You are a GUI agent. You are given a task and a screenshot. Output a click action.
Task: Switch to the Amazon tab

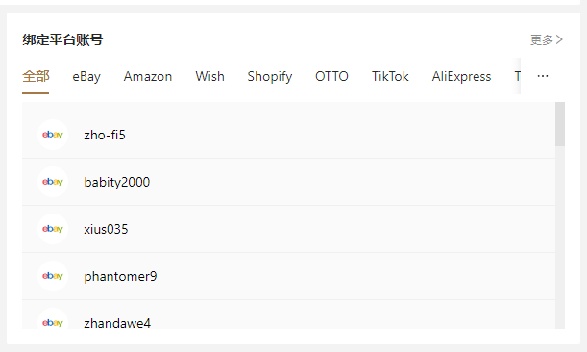[148, 76]
